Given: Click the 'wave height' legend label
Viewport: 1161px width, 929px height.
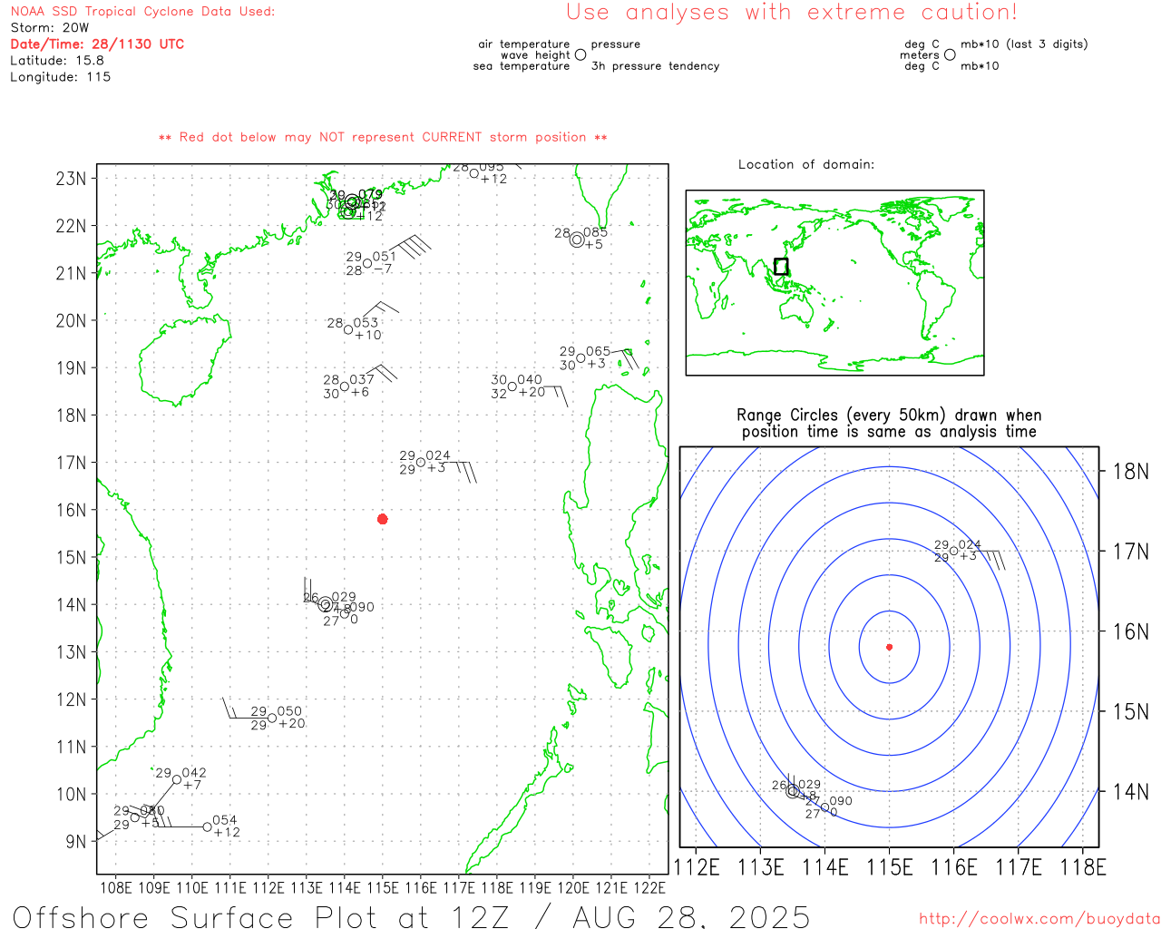Looking at the screenshot, I should [535, 55].
